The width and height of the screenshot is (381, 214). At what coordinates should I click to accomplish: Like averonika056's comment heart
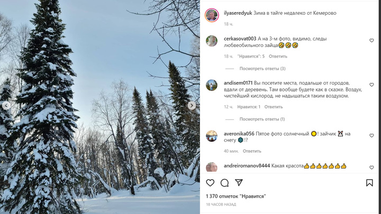[371, 135]
